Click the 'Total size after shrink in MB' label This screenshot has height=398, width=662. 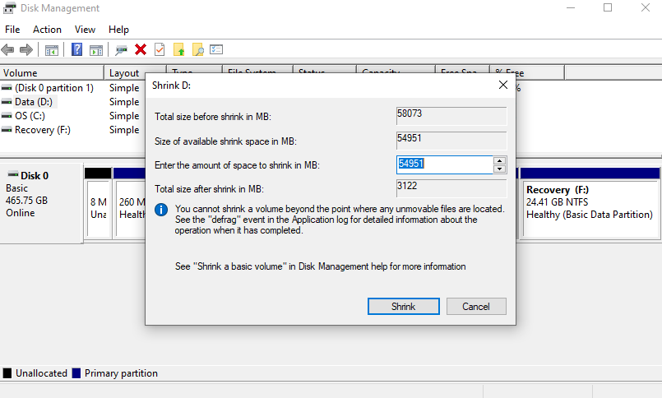(x=209, y=189)
